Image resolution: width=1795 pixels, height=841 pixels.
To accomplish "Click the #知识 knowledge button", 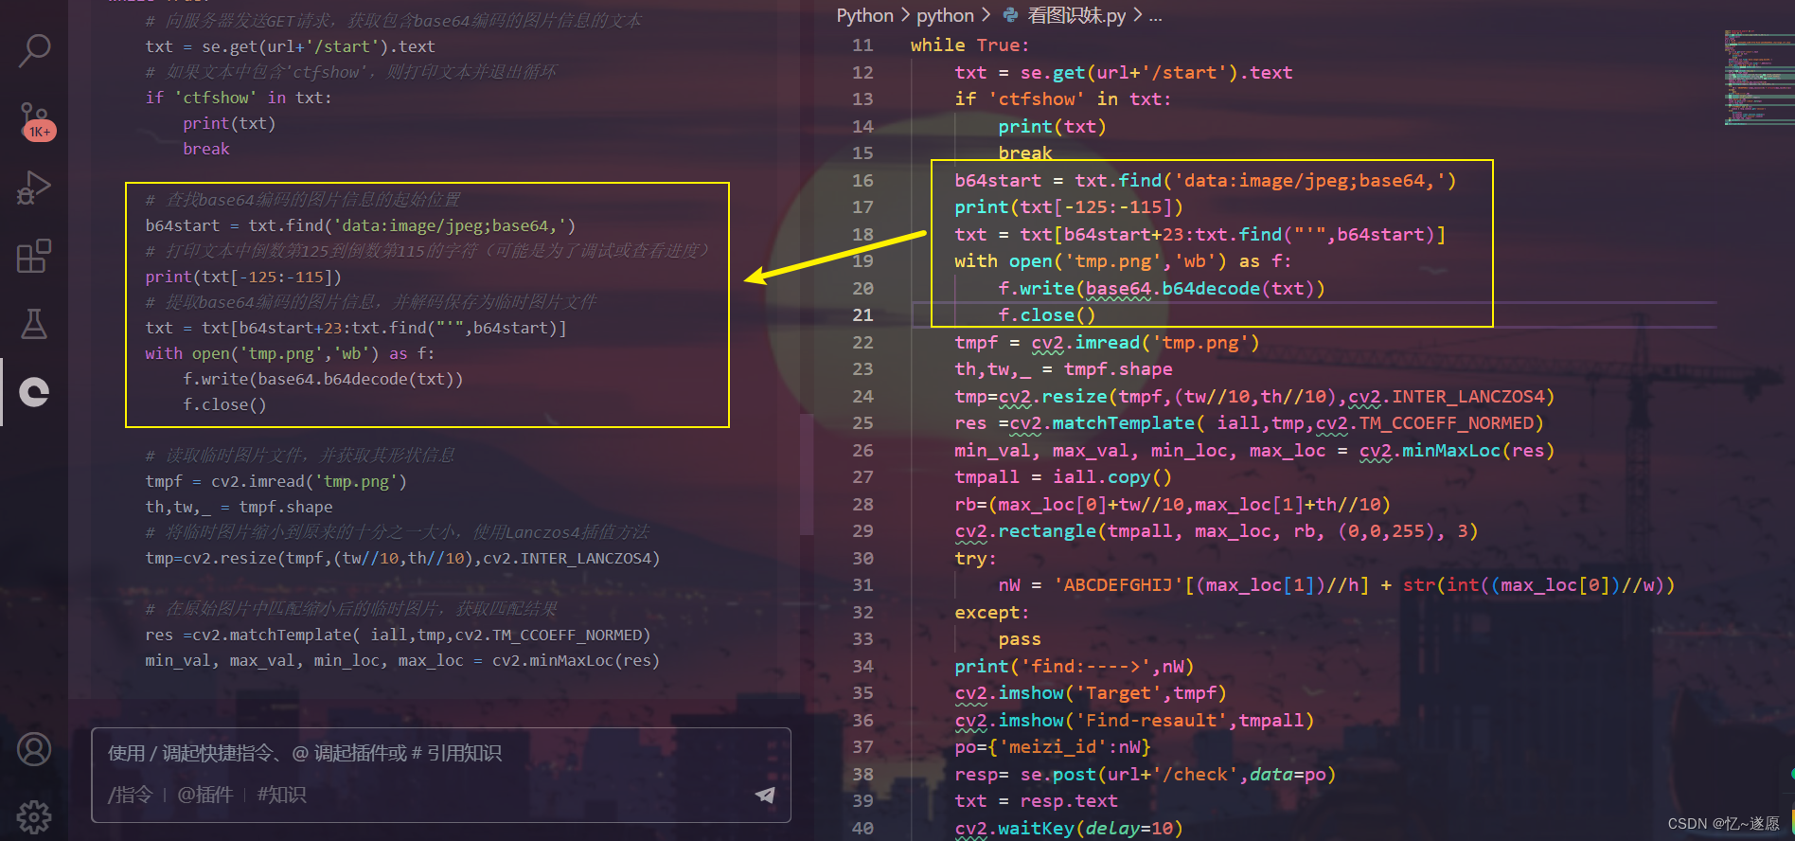I will pos(281,795).
